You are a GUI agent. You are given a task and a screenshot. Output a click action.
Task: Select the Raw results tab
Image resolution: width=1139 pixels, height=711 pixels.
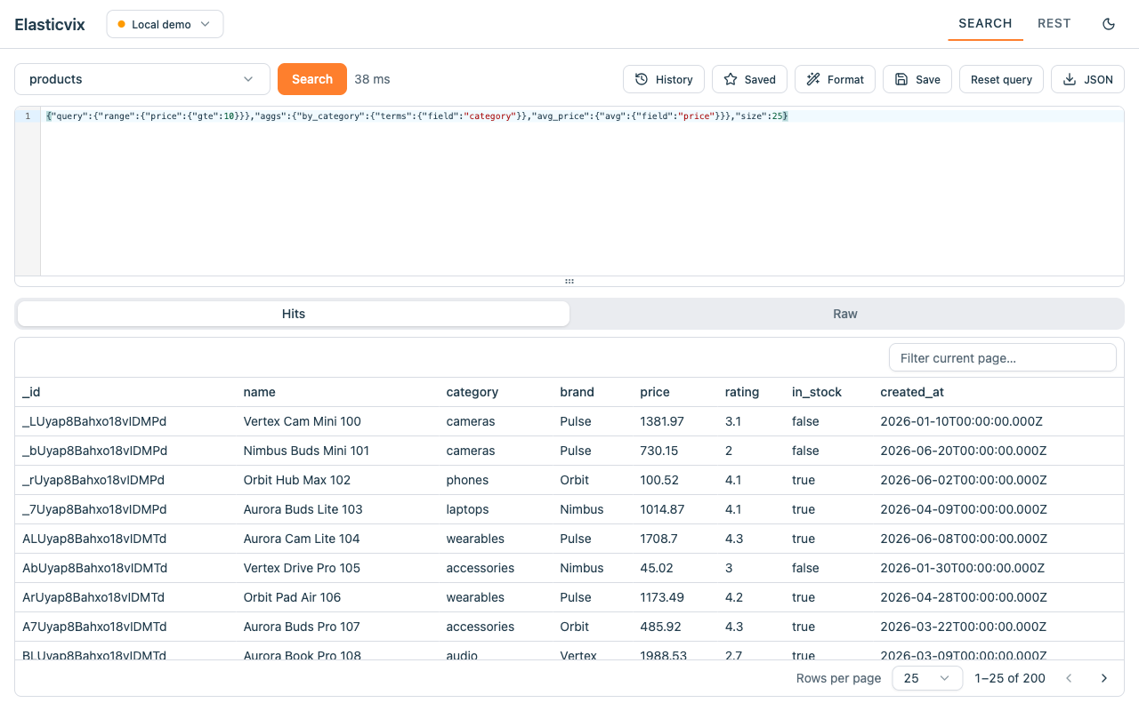click(x=845, y=314)
